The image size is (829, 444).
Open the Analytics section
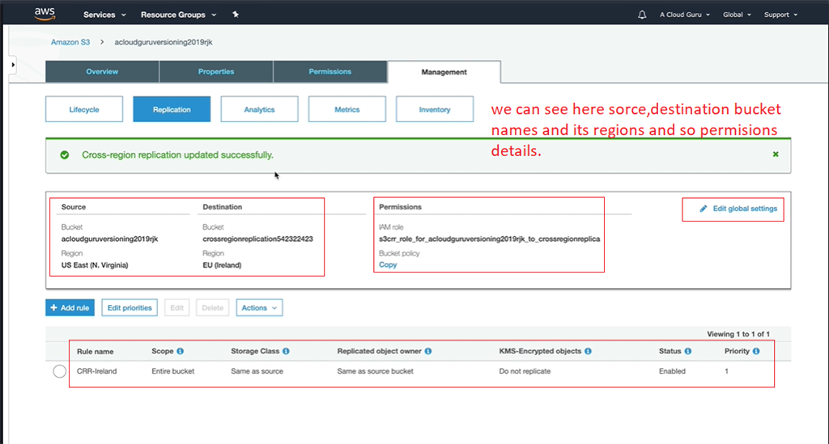click(x=260, y=109)
